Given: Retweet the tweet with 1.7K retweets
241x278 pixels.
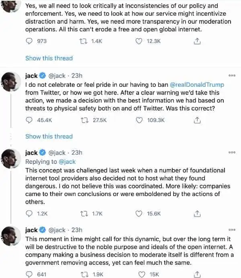Looking at the screenshot, I should [x=84, y=214].
